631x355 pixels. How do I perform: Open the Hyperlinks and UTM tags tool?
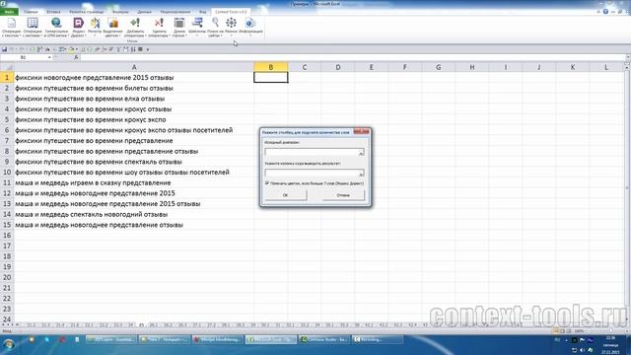[x=56, y=28]
